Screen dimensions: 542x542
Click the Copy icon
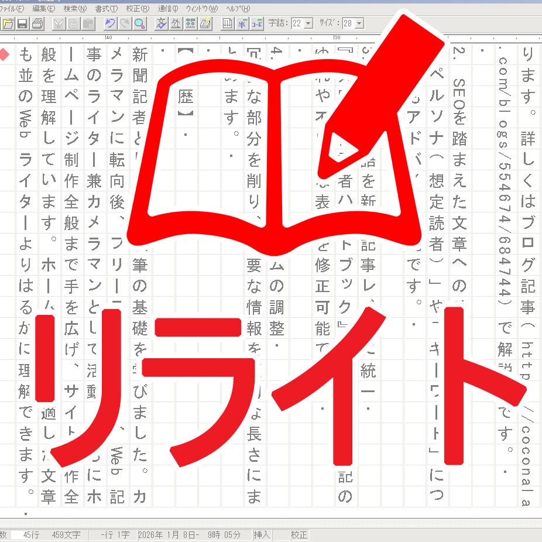pyautogui.click(x=73, y=23)
